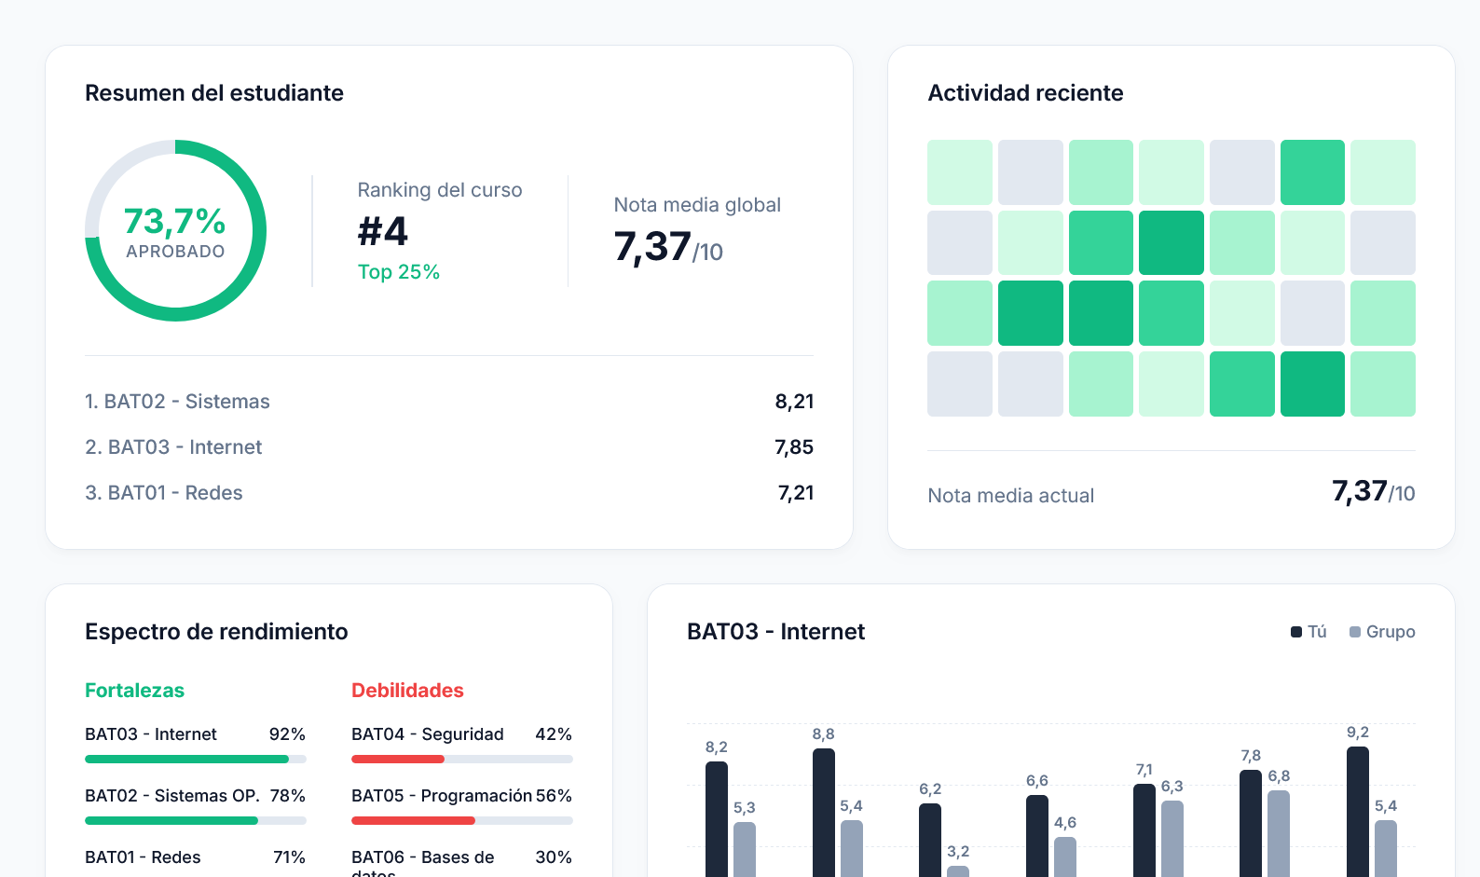Viewport: 1480px width, 877px height.
Task: Click the dark bar labeled 6,6
Action: [1037, 836]
